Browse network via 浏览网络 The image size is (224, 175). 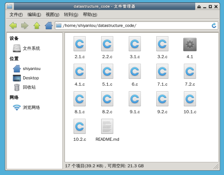coord(26,107)
